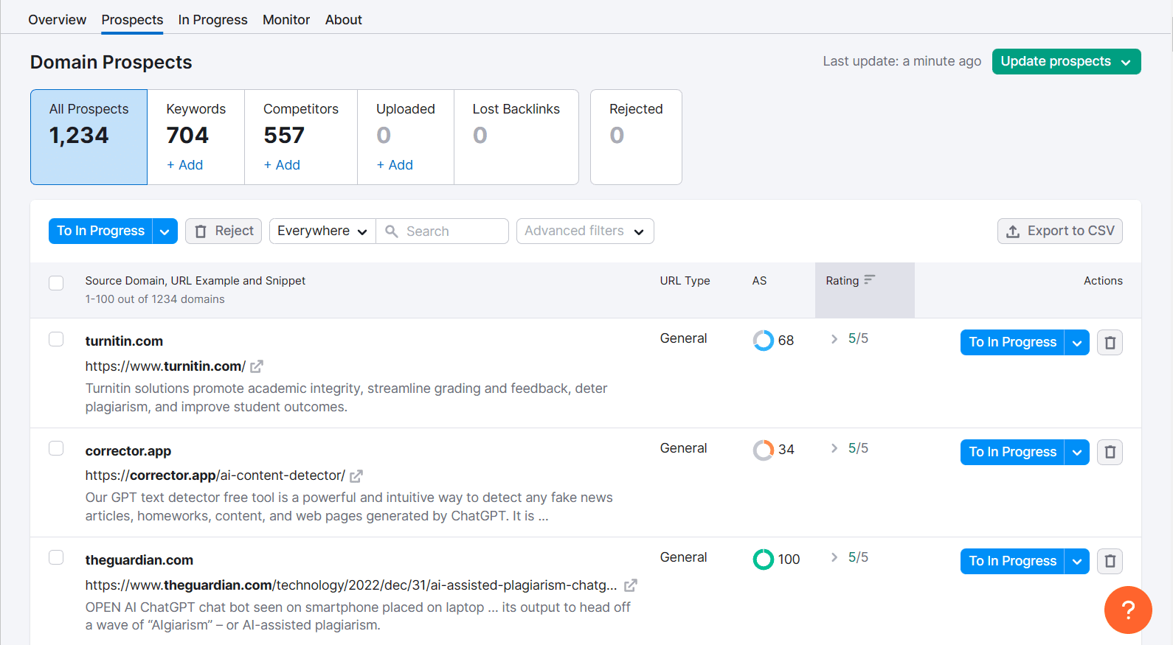Move corrector.app To In Progress
Screen dimensions: 1173x645
point(1012,452)
